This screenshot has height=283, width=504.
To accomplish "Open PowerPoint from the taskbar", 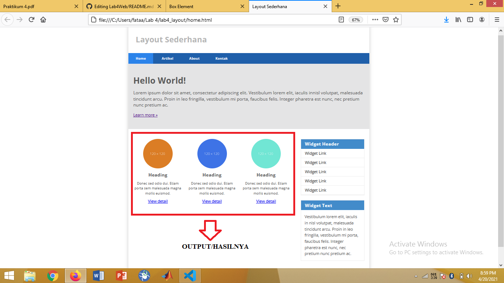I will pos(121,275).
